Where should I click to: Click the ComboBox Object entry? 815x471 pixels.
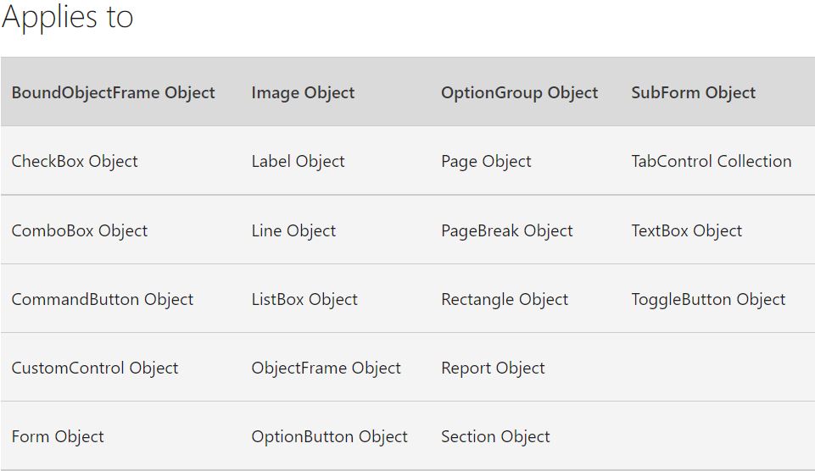[80, 230]
